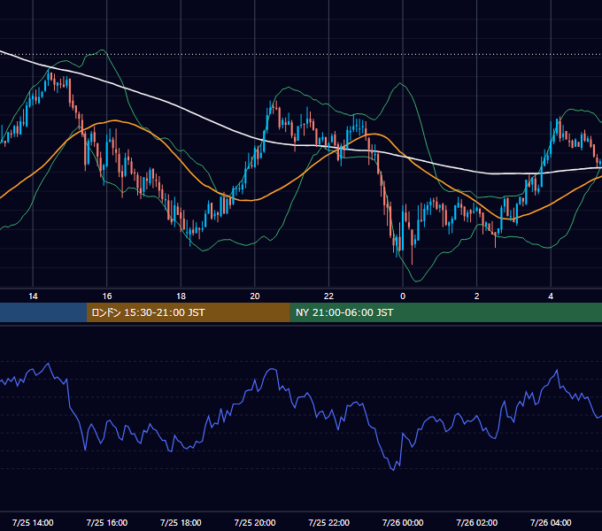Click the London session bar 15:30-21:00 JST
This screenshot has height=531, width=602.
tap(188, 312)
